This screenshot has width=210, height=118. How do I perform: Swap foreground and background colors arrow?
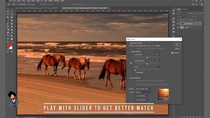12,45
